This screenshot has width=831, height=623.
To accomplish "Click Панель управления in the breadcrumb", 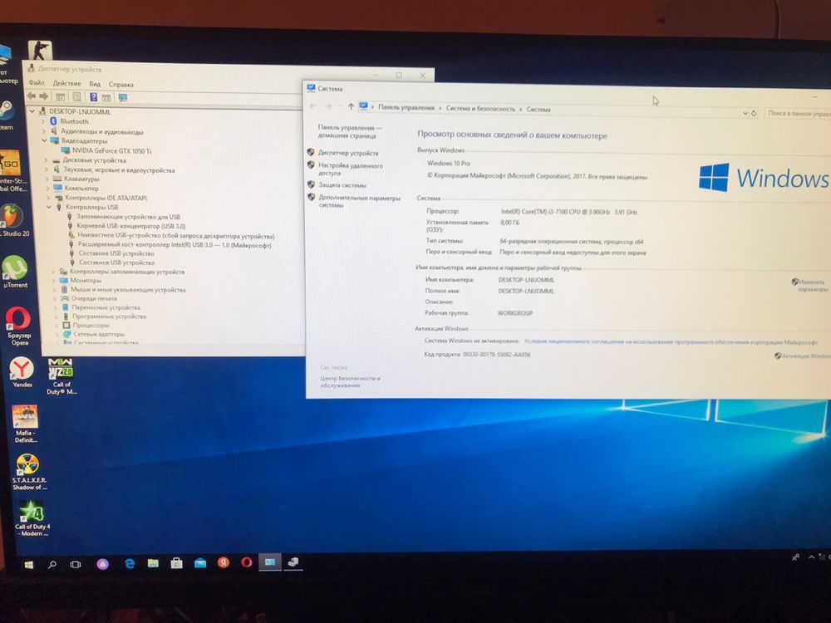I will 406,107.
